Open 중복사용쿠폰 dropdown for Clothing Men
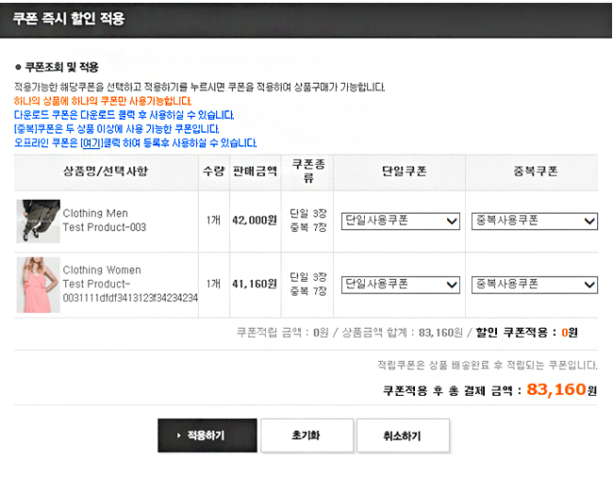 (534, 221)
